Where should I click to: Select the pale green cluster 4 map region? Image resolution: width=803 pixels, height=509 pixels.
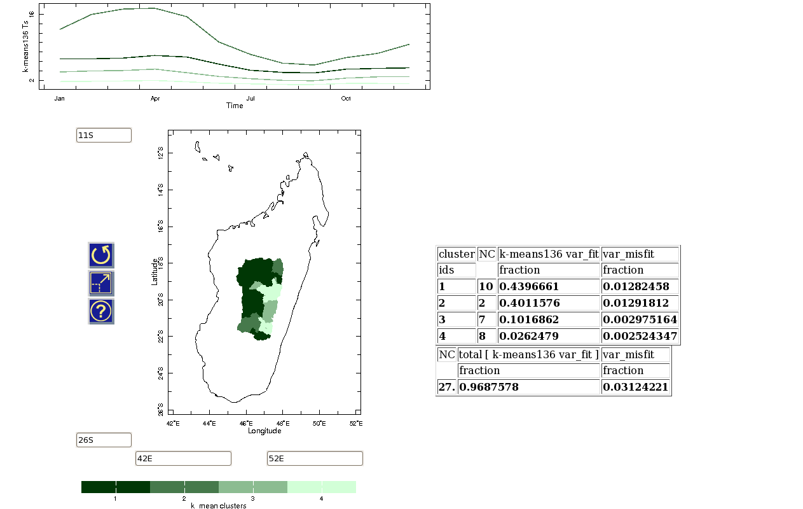[x=272, y=293]
